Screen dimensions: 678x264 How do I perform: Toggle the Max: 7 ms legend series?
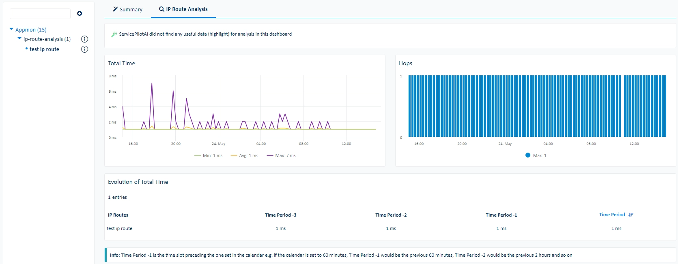[x=281, y=155]
